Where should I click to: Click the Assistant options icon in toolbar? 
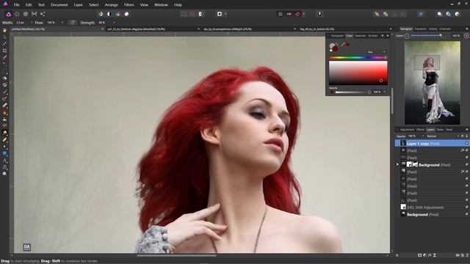point(319,14)
